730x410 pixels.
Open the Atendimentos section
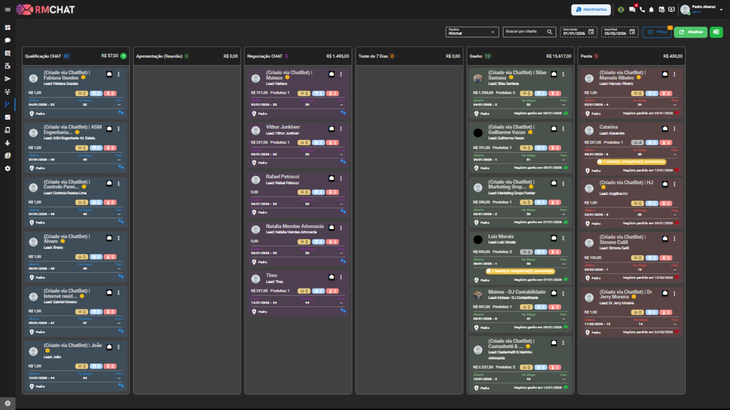tap(591, 9)
